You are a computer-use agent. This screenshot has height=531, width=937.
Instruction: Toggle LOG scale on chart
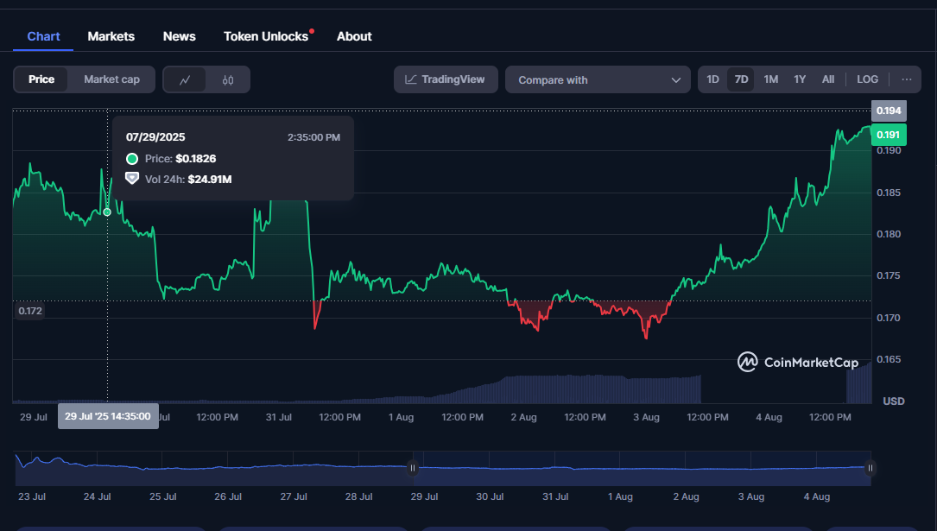click(x=867, y=79)
